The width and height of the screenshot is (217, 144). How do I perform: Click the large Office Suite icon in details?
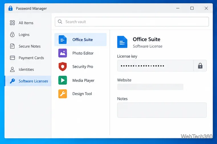pyautogui.click(x=122, y=42)
